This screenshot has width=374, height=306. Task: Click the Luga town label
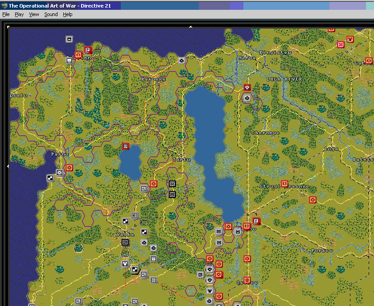tap(331, 149)
